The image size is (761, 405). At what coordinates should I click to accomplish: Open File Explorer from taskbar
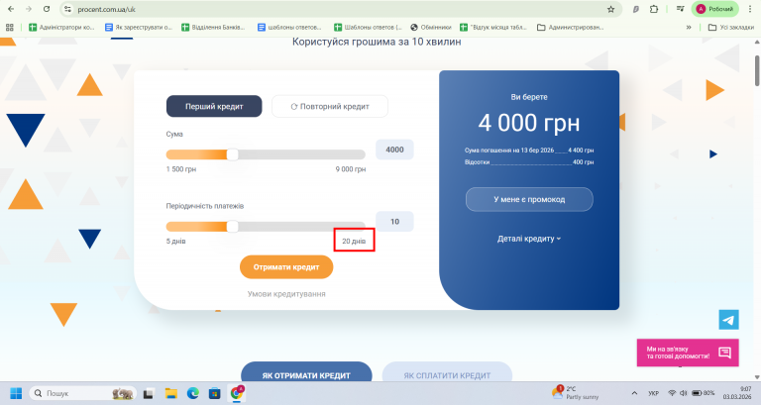(x=170, y=393)
